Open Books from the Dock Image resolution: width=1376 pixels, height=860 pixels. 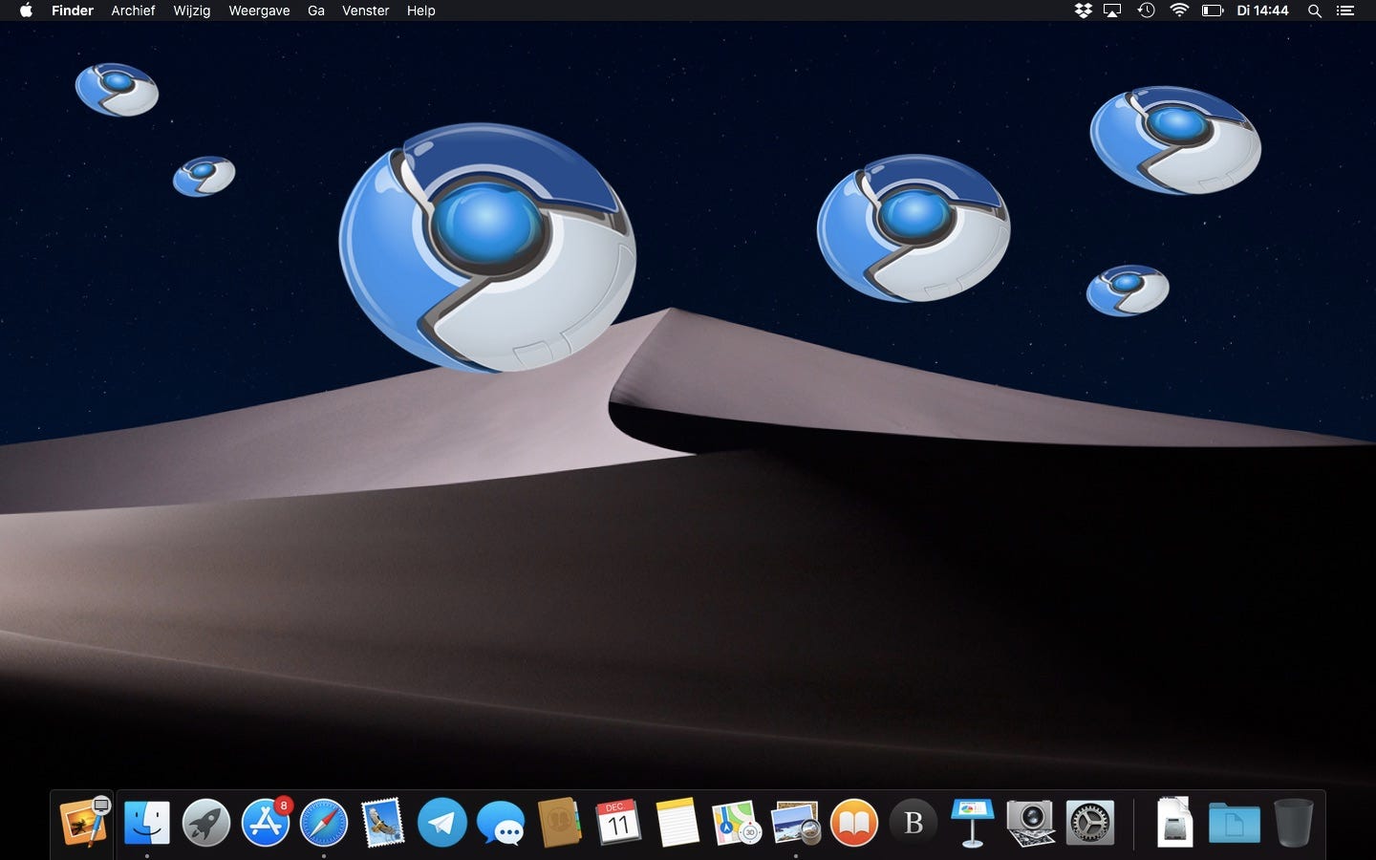854,823
